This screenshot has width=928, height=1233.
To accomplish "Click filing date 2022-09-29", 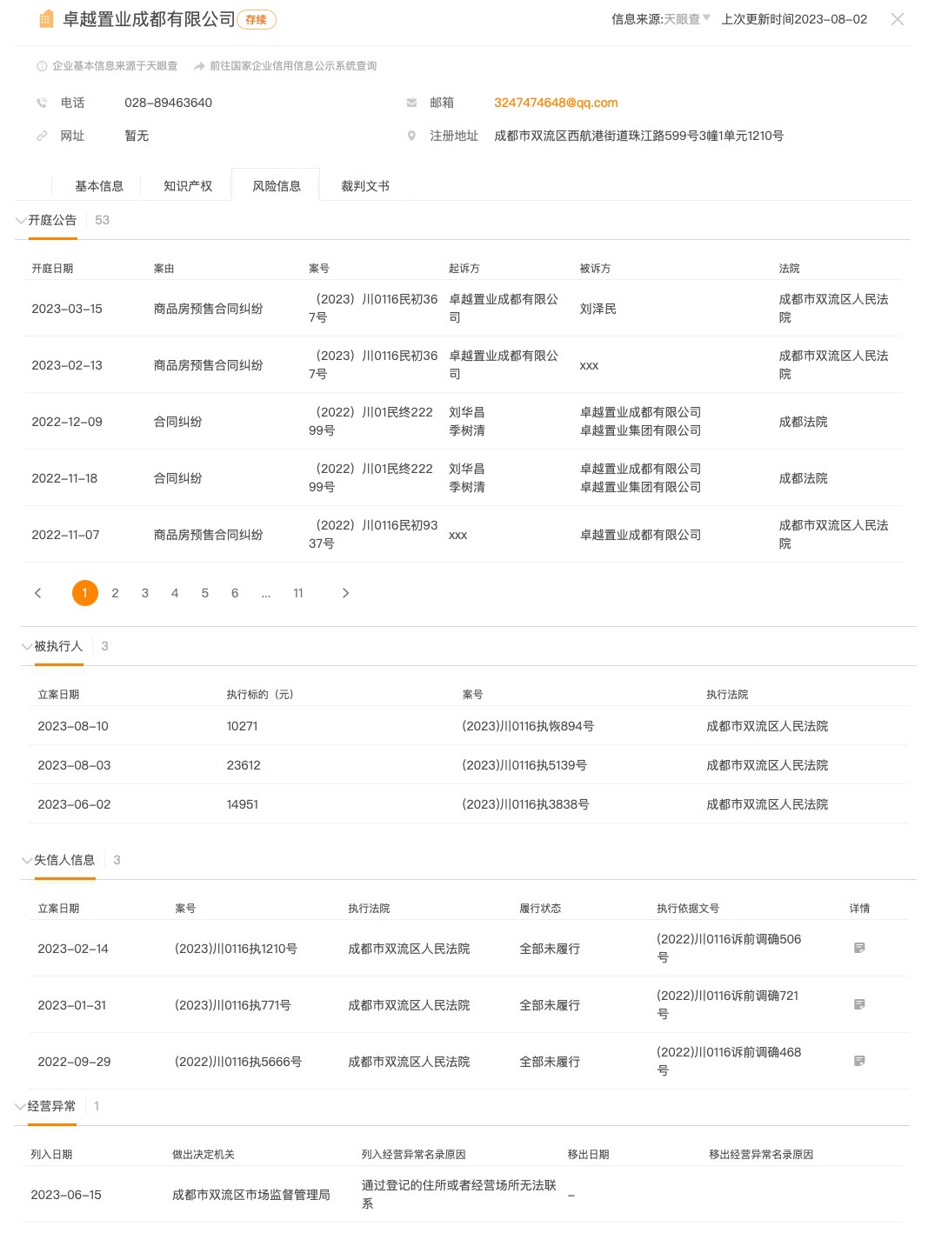I will tap(74, 1062).
